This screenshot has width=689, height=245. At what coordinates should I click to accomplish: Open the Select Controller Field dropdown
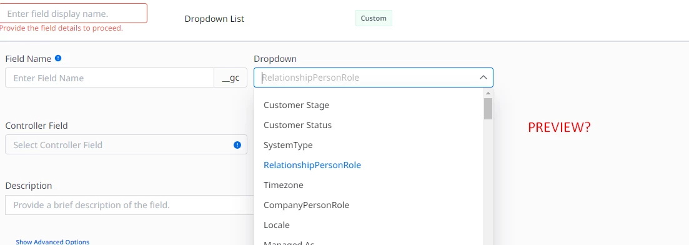point(126,145)
